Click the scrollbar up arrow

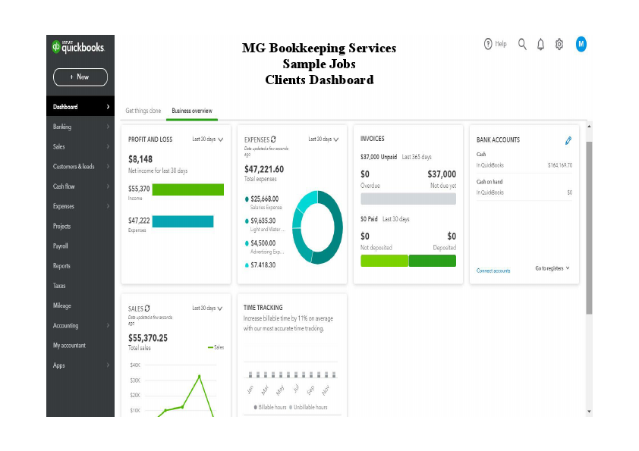coord(589,127)
